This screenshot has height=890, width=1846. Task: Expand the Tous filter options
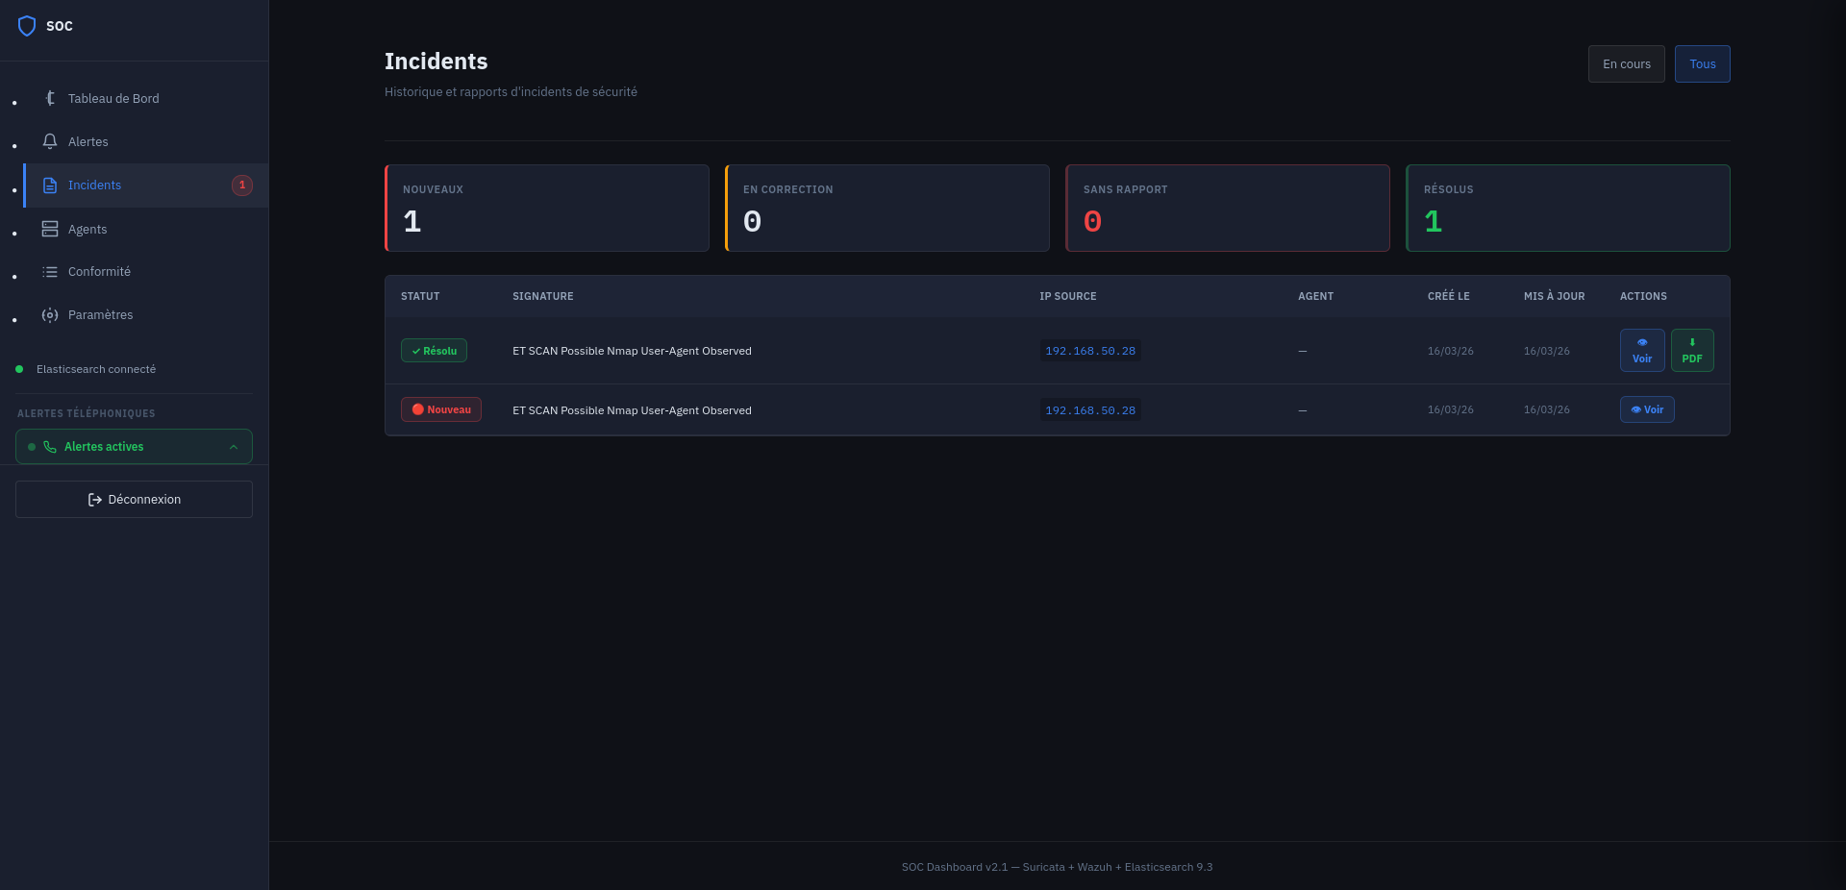click(x=1702, y=63)
